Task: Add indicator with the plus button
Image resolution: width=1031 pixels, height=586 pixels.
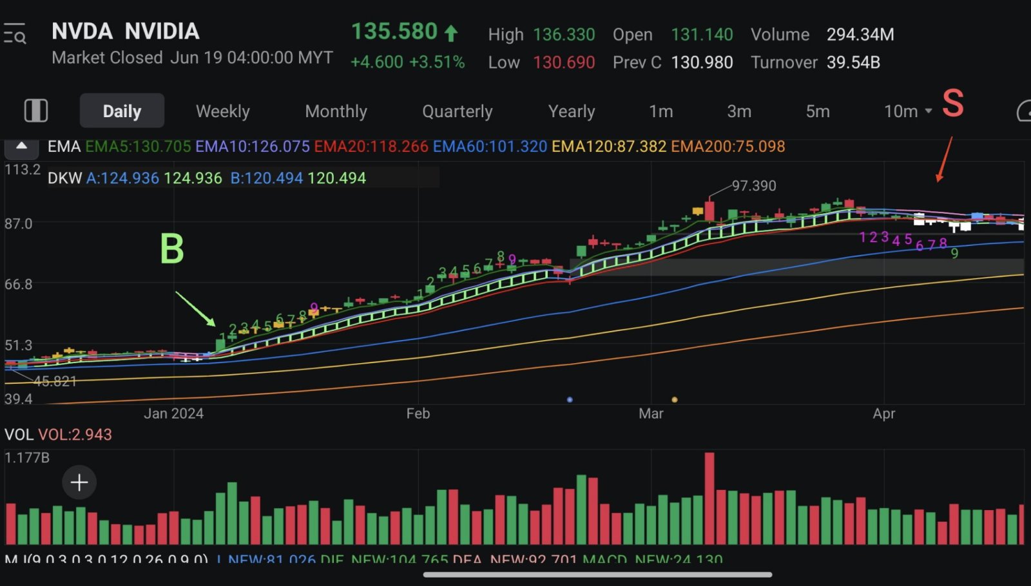Action: 79,482
